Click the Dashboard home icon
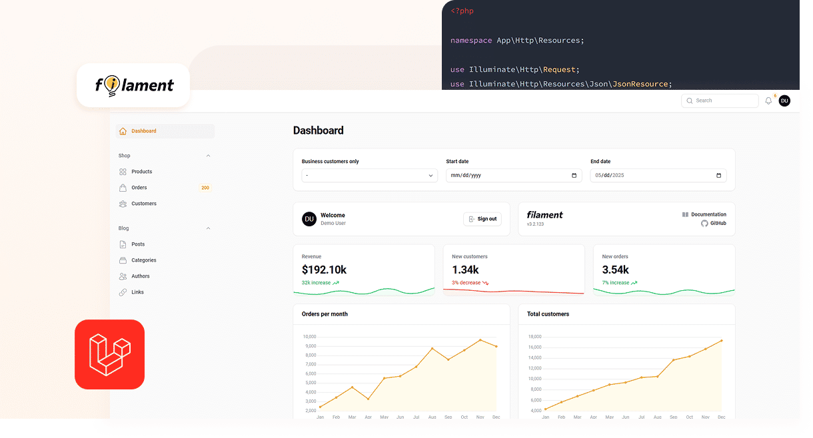The height and width of the screenshot is (438, 813). [x=123, y=131]
